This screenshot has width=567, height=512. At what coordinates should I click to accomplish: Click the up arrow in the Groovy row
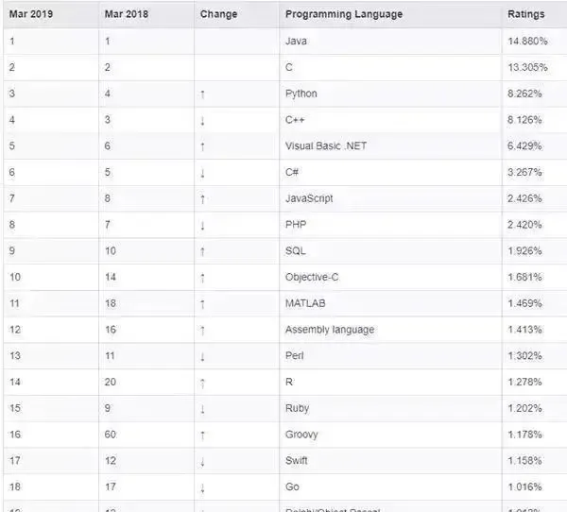(202, 435)
